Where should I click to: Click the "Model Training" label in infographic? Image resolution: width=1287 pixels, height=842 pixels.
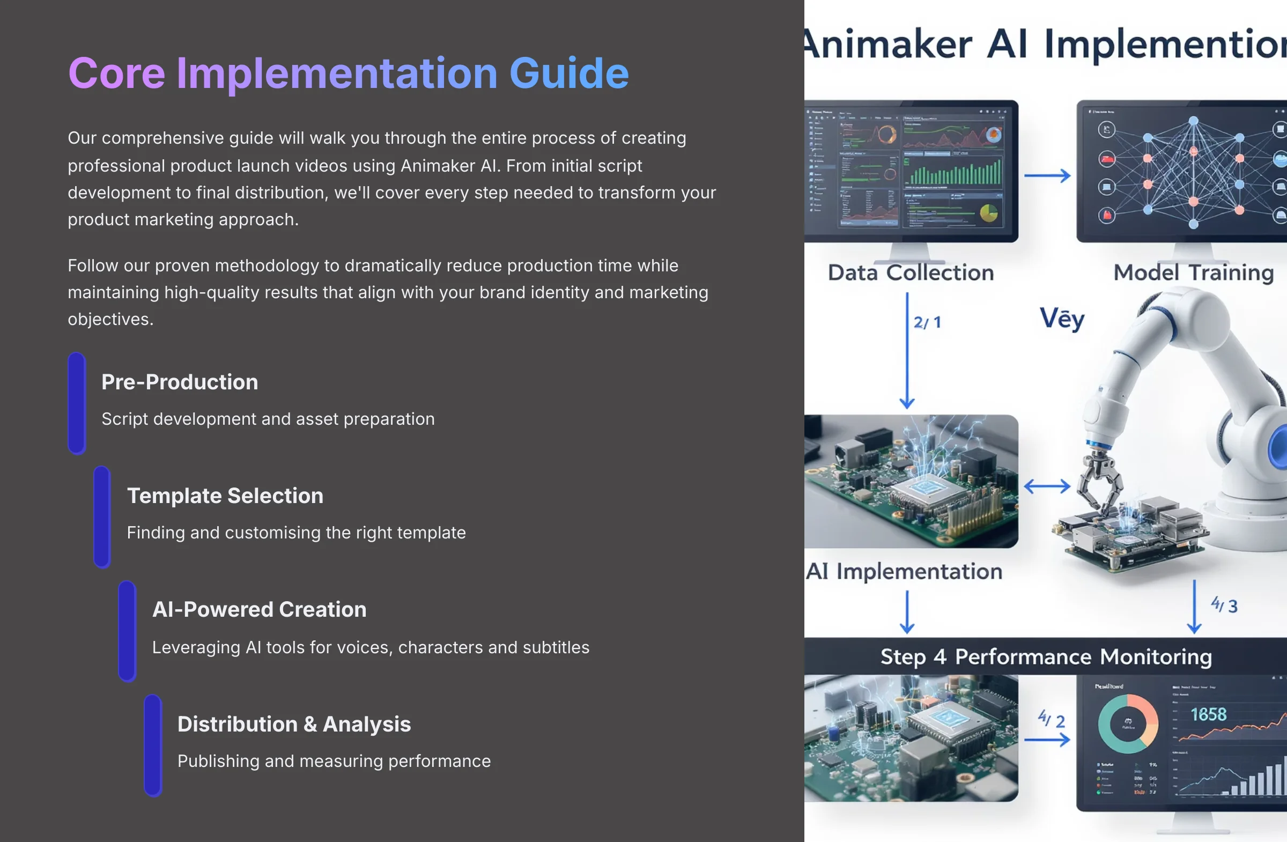pos(1194,272)
